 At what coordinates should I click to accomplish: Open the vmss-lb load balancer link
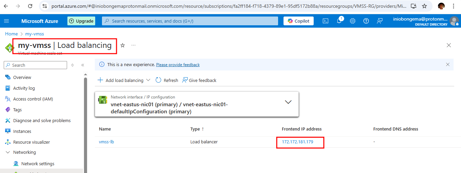coord(106,142)
